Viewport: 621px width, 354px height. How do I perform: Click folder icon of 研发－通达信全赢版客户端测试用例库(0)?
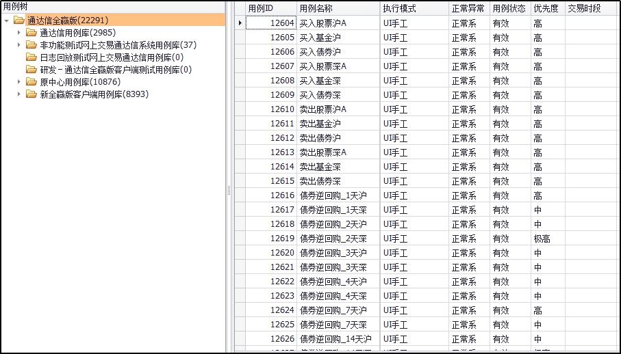(31, 70)
